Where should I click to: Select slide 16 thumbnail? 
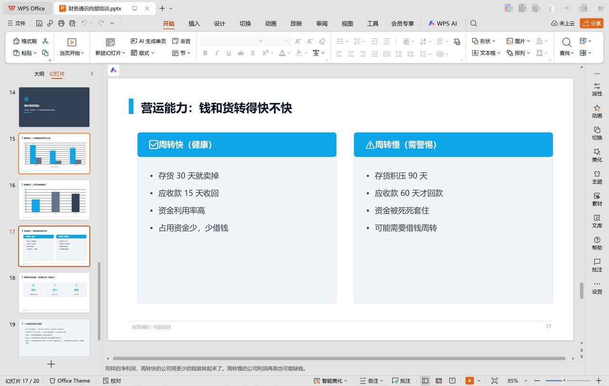[54, 200]
